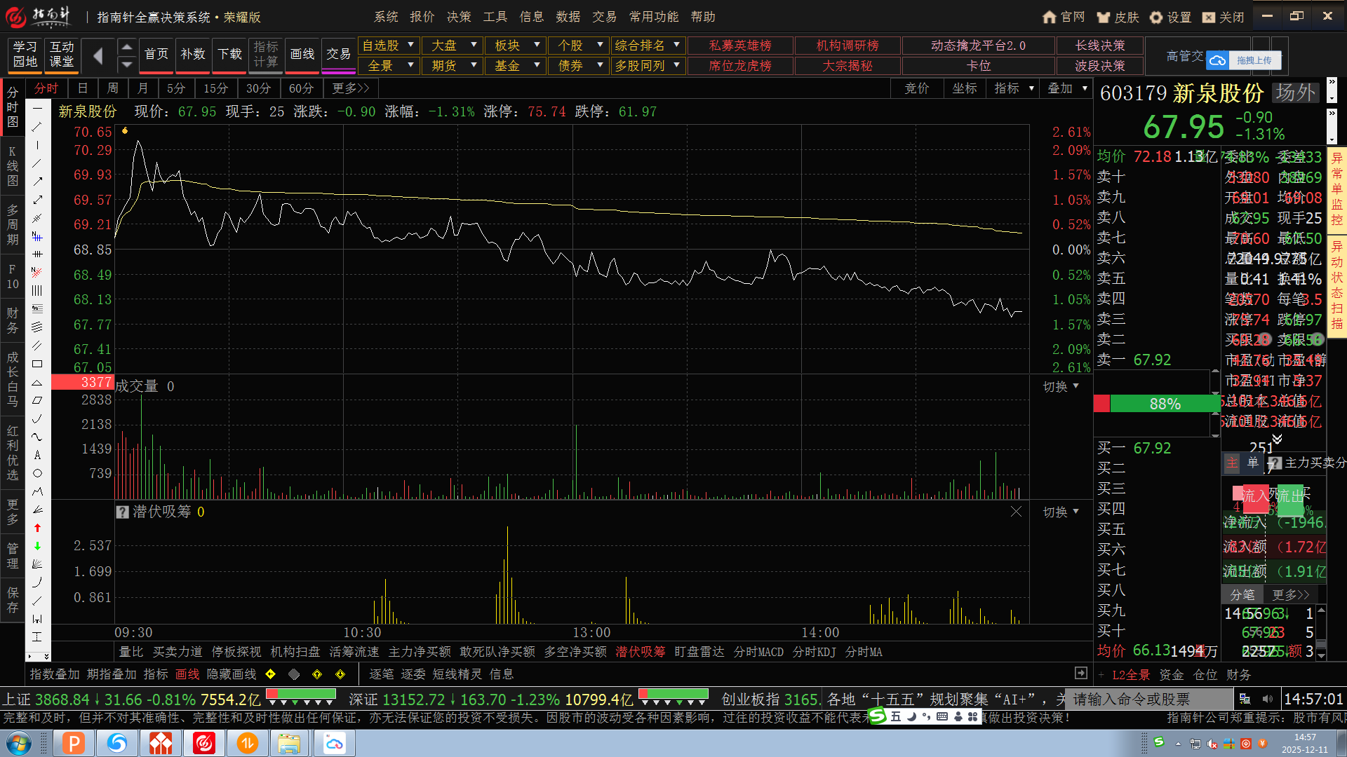Select the blue N-marked line tool
1347x757 pixels.
click(37, 236)
